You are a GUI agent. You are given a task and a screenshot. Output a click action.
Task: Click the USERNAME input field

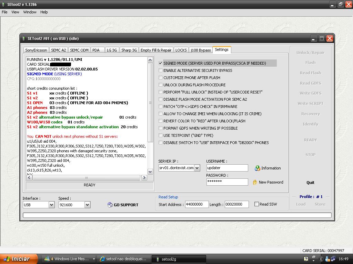227,168
